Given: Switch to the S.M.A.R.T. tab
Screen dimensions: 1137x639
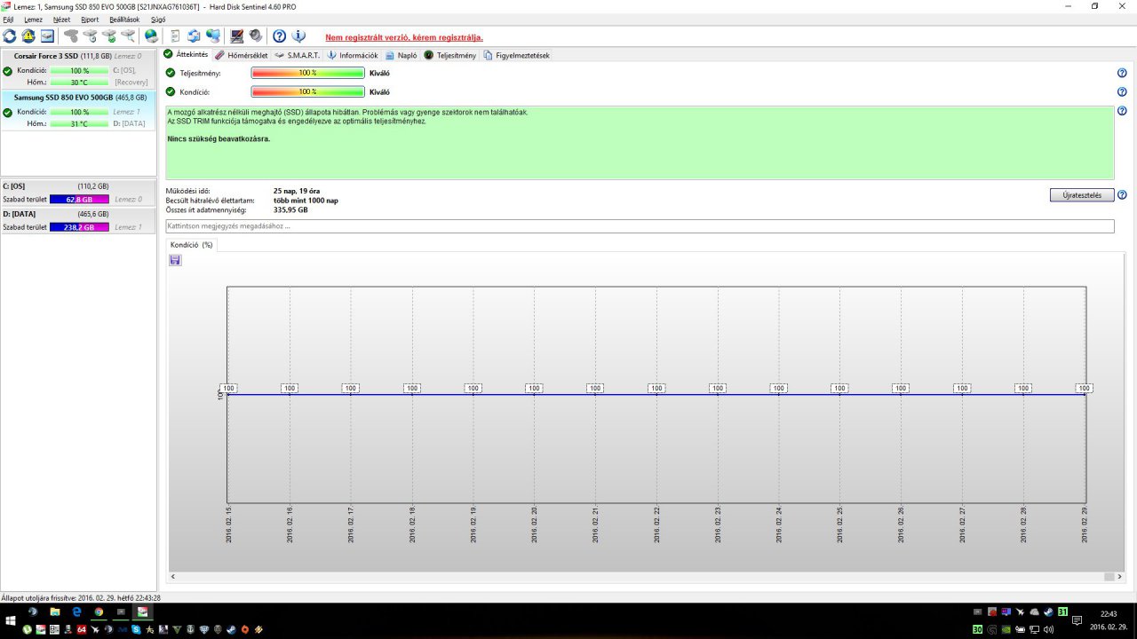Looking at the screenshot, I should 298,55.
